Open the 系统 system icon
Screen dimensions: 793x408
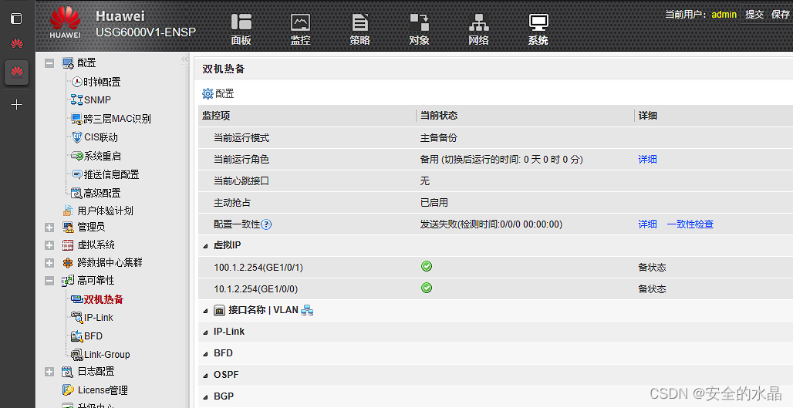pos(538,22)
